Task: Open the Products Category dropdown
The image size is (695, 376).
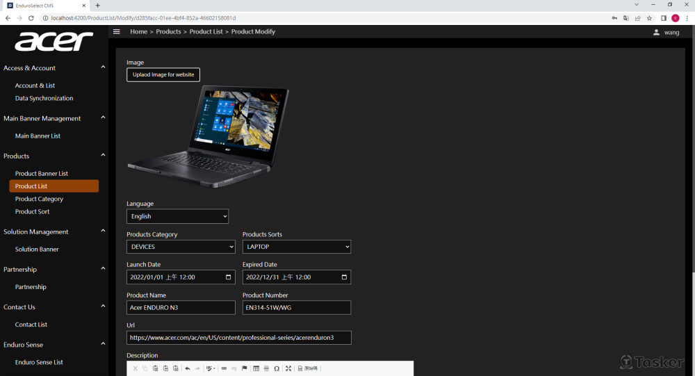Action: click(181, 247)
